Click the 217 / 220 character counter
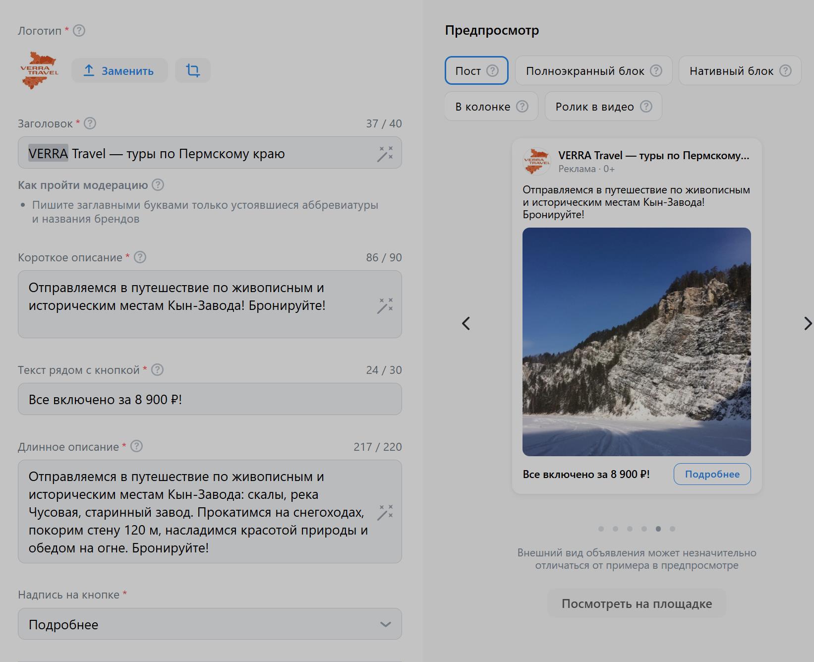This screenshot has width=814, height=662. [x=378, y=447]
